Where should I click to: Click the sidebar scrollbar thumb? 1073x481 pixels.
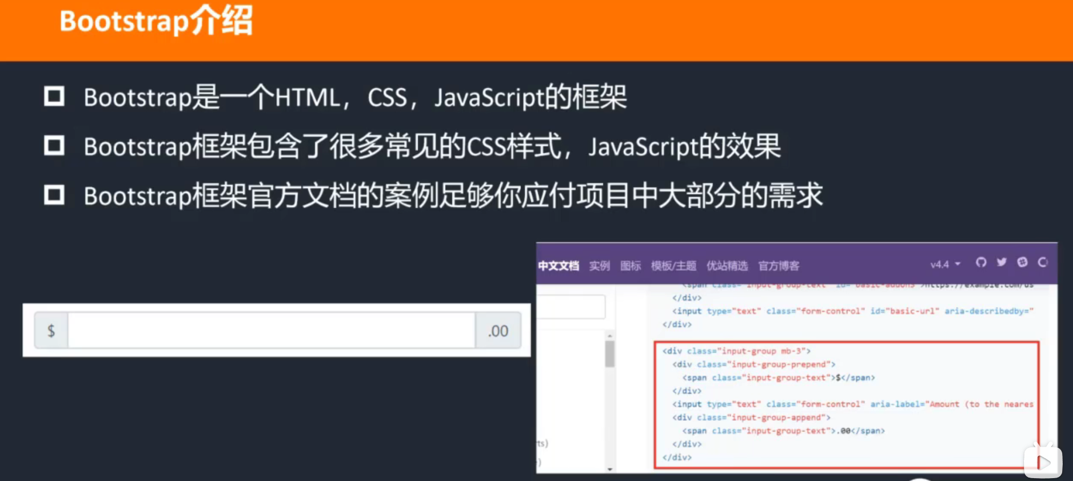pyautogui.click(x=610, y=354)
